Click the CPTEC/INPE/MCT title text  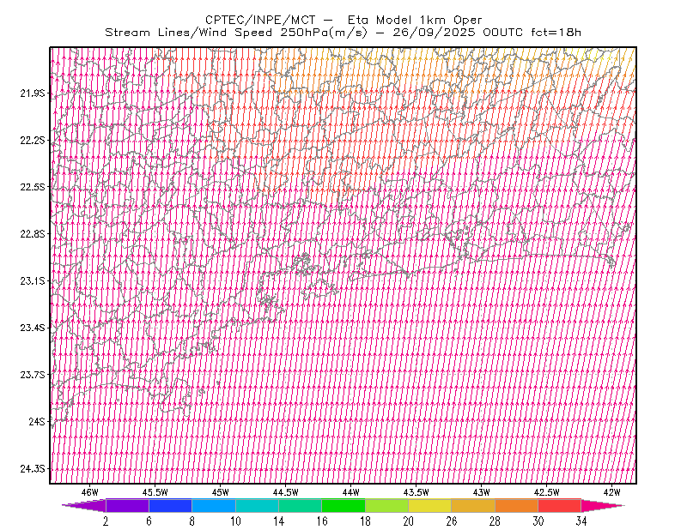point(260,20)
